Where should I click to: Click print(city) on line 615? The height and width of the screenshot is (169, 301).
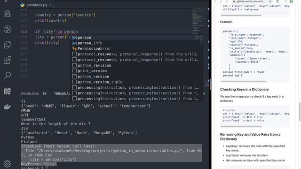pyautogui.click(x=48, y=43)
